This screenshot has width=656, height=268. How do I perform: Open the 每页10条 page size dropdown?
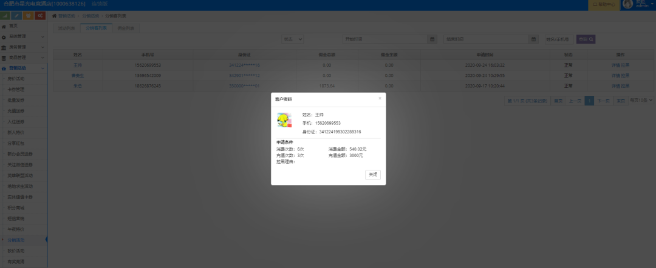pyautogui.click(x=641, y=100)
